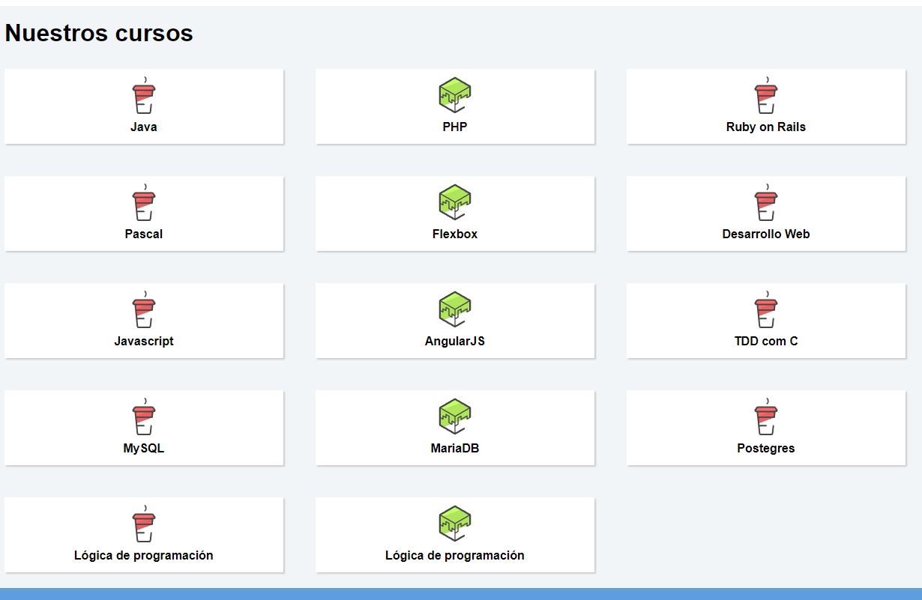The width and height of the screenshot is (922, 600).
Task: Click the green cube icon above AngularJS
Action: [454, 310]
